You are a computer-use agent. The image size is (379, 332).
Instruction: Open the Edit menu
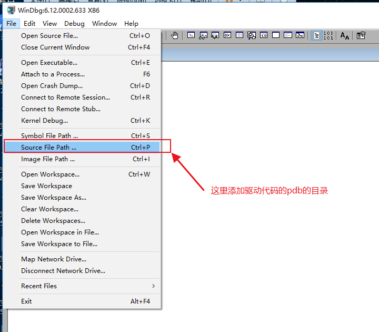point(29,24)
